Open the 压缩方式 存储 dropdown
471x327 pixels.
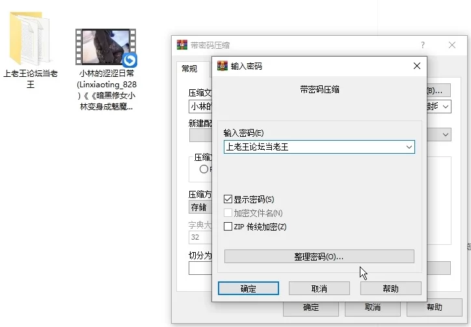coord(199,208)
